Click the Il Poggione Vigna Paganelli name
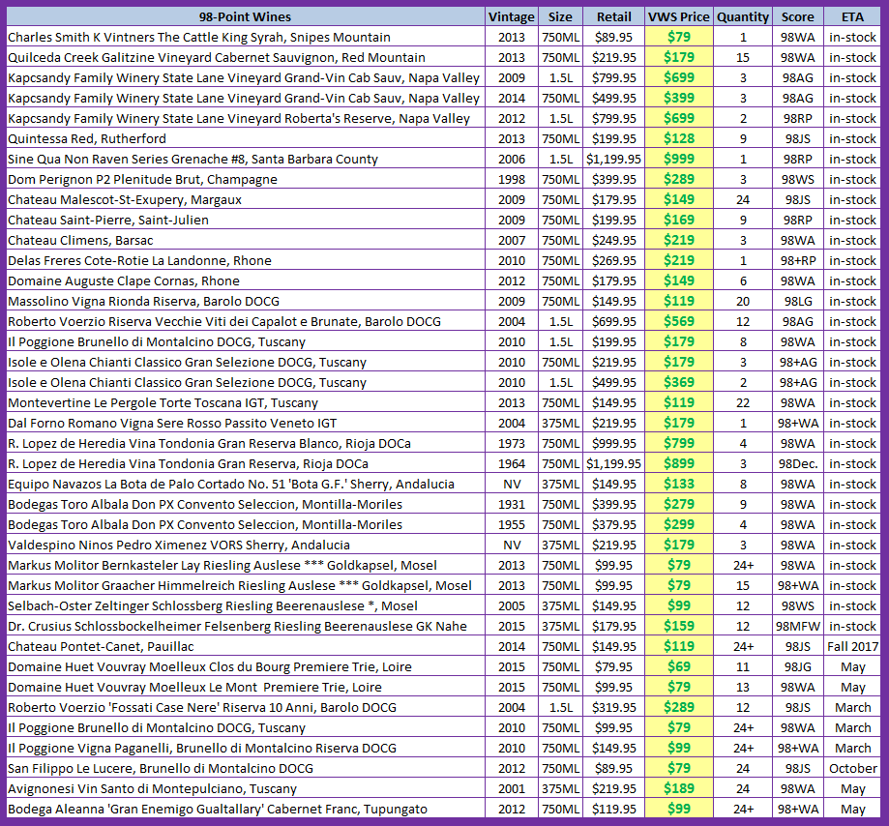The width and height of the screenshot is (889, 826). click(x=202, y=749)
